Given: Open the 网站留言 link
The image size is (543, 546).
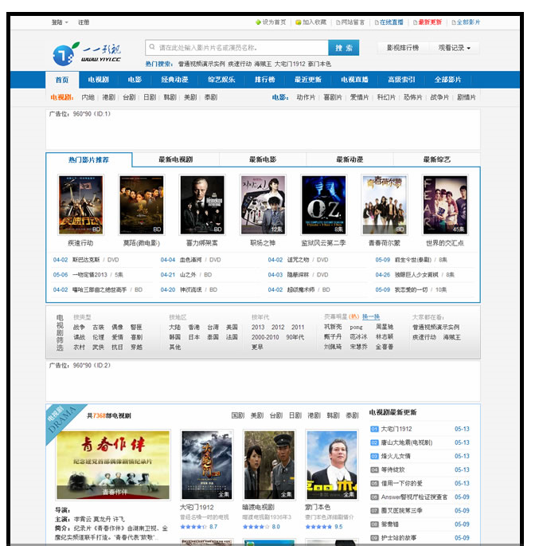Looking at the screenshot, I should click(x=350, y=22).
